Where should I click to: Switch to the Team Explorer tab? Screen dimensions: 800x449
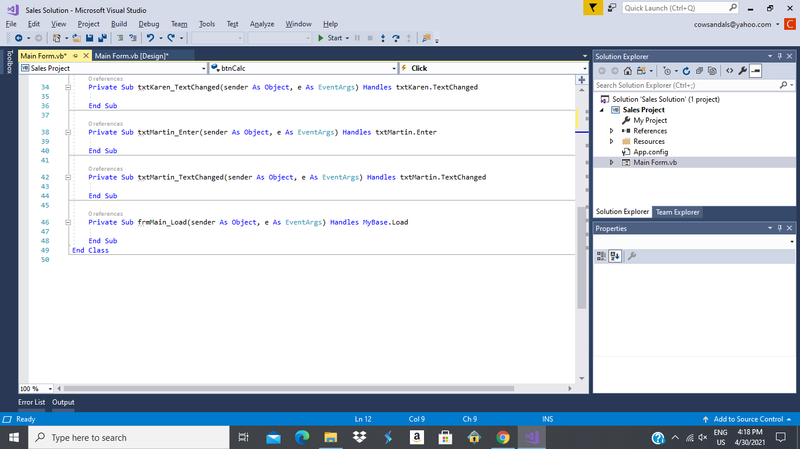pyautogui.click(x=678, y=212)
